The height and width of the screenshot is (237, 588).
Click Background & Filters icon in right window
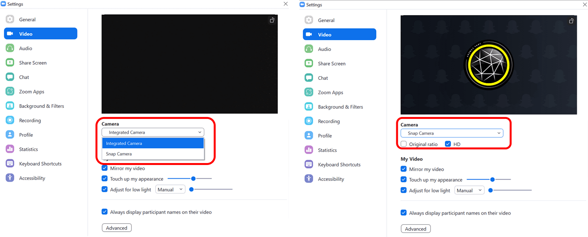point(309,107)
